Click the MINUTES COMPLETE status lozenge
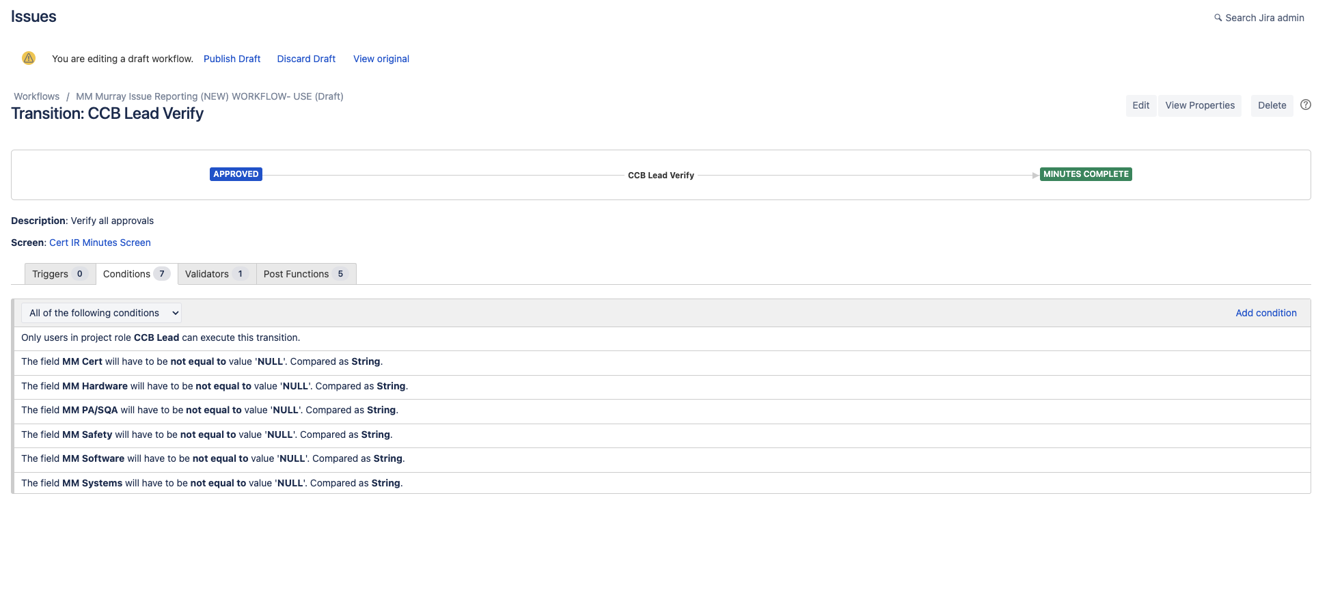Screen dimensions: 1329x595 tap(1086, 174)
